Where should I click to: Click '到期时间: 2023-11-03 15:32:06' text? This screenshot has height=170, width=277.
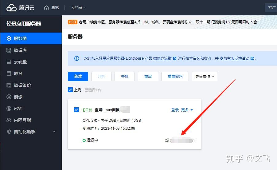pyautogui.click(x=109, y=128)
